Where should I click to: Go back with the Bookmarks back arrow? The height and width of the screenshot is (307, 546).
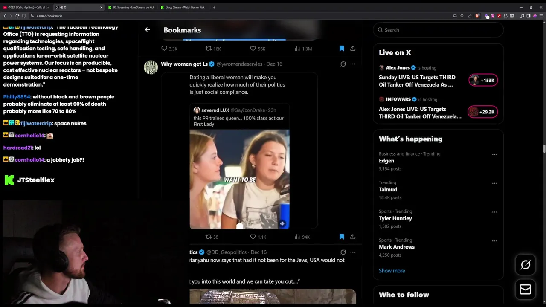[147, 29]
